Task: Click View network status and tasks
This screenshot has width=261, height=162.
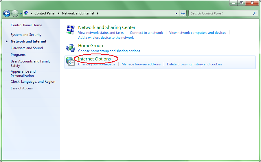Action: pos(101,33)
